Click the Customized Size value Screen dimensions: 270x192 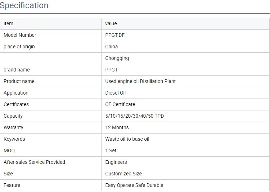coord(123,174)
